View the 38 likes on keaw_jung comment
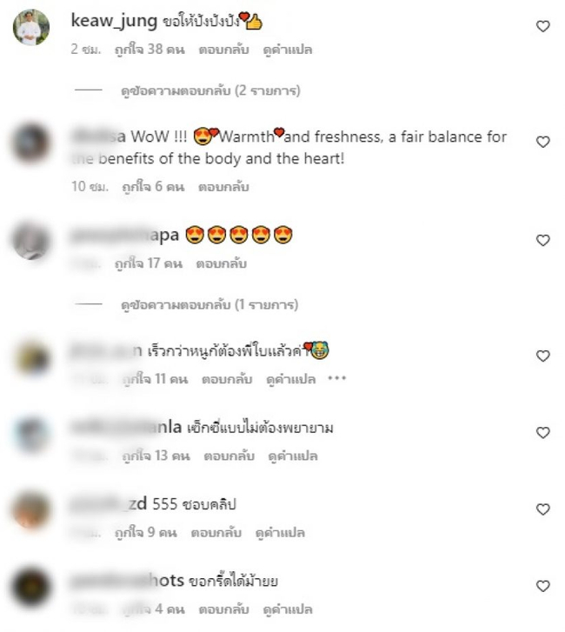Viewport: 565px width, 632px height. pos(150,50)
